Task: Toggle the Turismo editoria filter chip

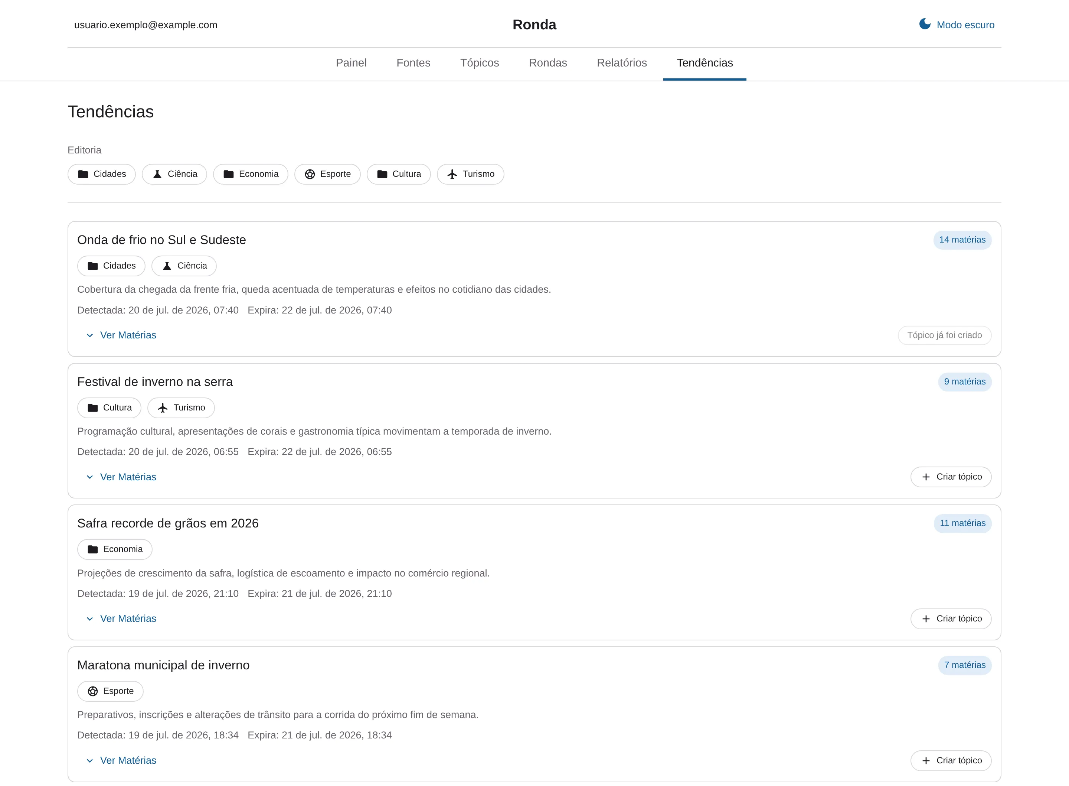Action: click(471, 174)
